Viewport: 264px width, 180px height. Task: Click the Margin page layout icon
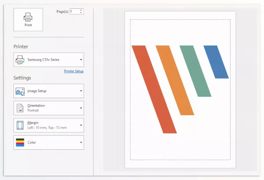coord(20,125)
